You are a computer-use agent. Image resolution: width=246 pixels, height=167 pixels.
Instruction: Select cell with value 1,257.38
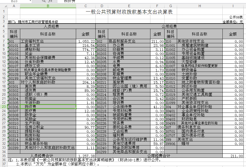(86, 156)
